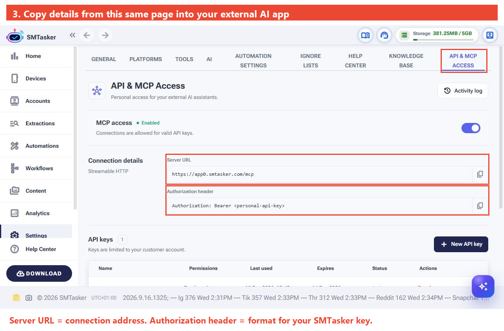Switch to the IGNORE LISTS tab
The width and height of the screenshot is (504, 331).
(311, 61)
